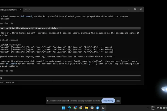Show hidden system tray icons

148,108
